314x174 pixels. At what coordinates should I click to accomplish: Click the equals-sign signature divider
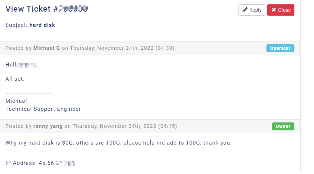pos(29,93)
